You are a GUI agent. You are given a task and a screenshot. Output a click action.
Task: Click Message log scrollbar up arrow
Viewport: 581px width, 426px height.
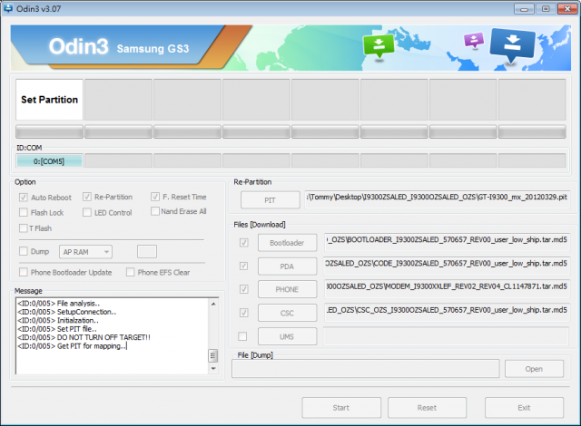pos(213,304)
